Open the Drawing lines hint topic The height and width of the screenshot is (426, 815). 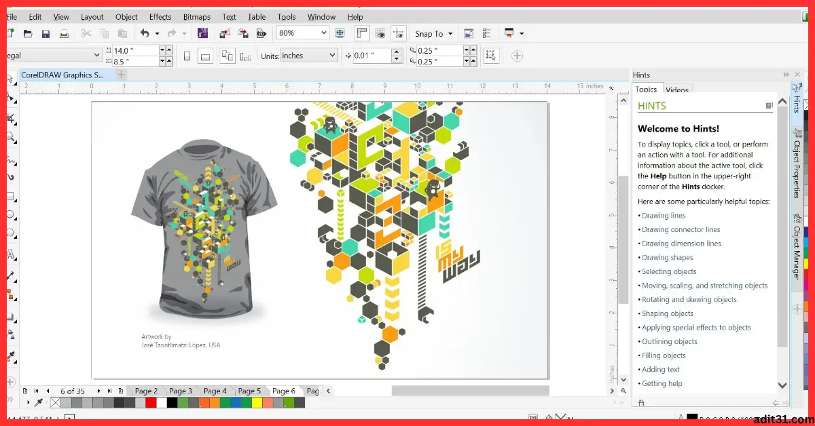tap(664, 216)
